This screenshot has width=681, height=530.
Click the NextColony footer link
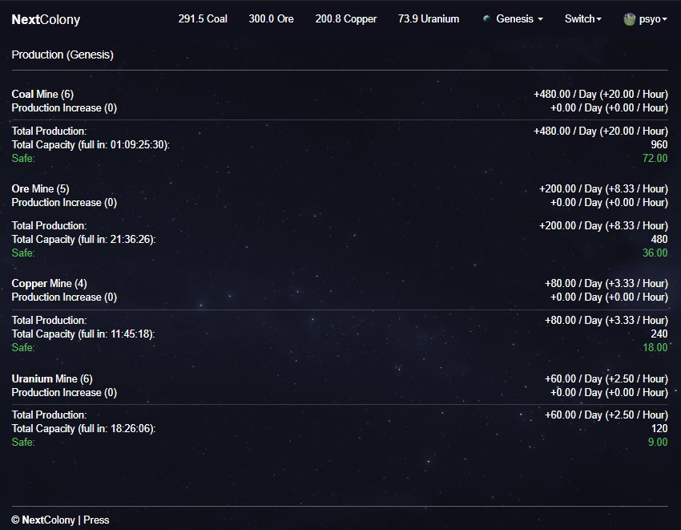pos(48,520)
